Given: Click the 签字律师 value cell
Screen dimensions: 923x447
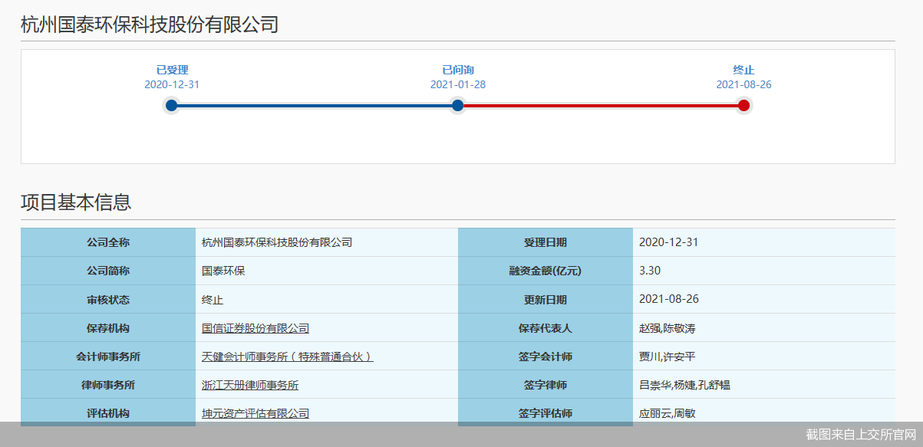Looking at the screenshot, I should (x=764, y=385).
